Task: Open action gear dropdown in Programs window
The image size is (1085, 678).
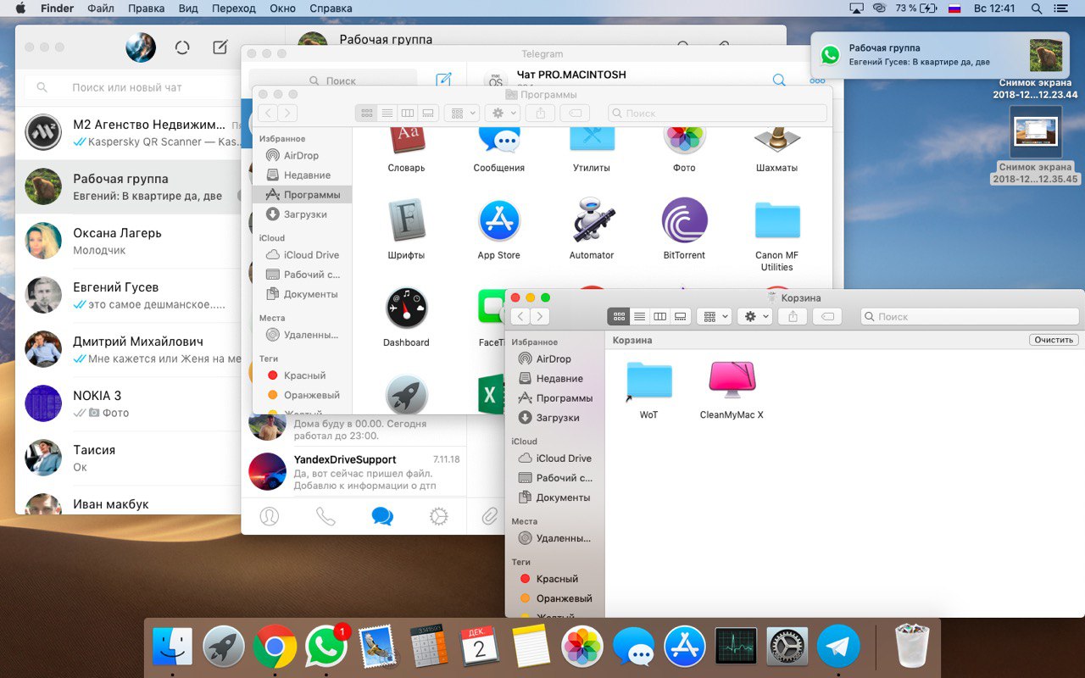Action: [503, 113]
